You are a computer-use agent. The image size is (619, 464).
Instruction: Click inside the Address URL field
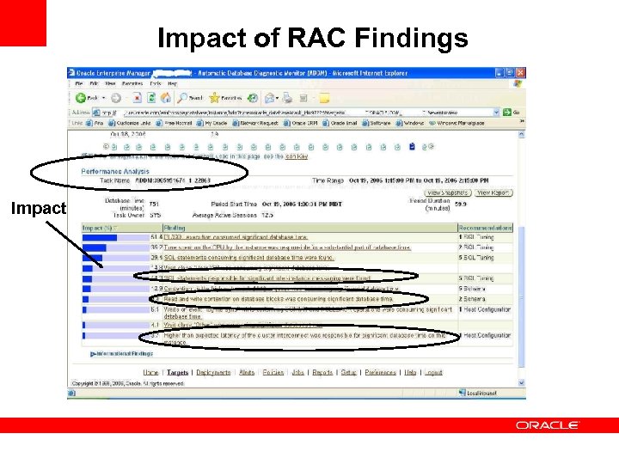292,113
